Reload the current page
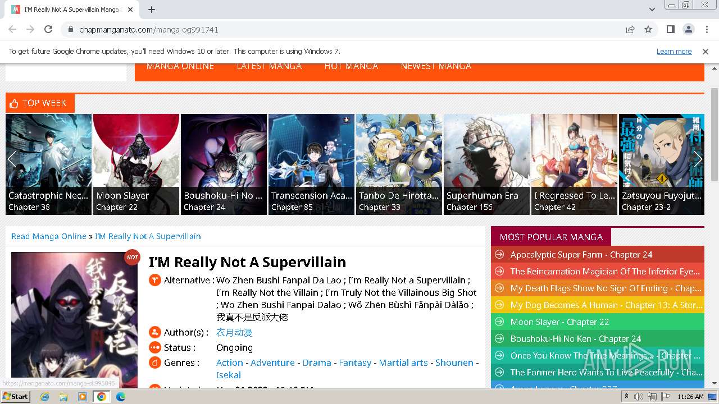This screenshot has height=404, width=719. [x=48, y=29]
